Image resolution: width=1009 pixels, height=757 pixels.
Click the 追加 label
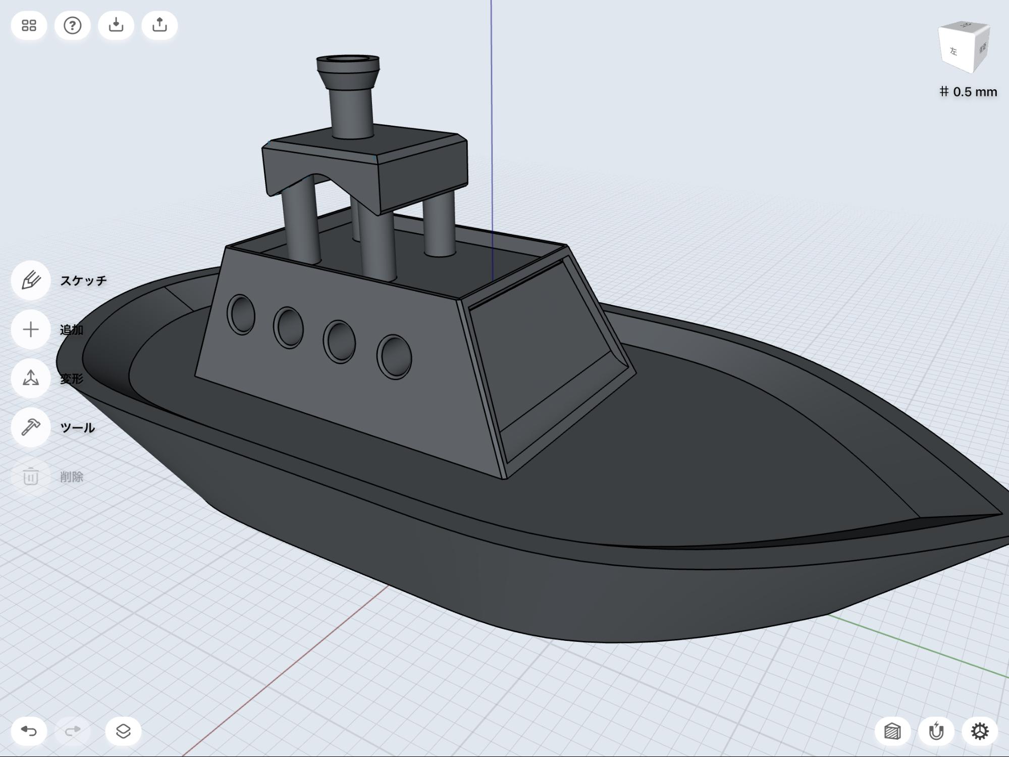[72, 330]
